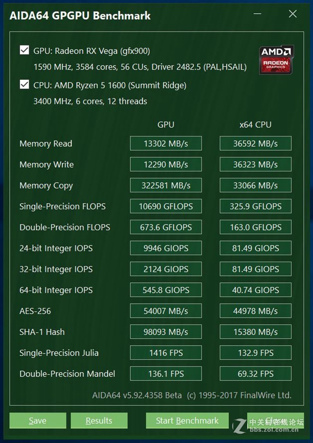Click the AMD Radeon Graphics logo
The image size is (313, 443).
pyautogui.click(x=276, y=59)
